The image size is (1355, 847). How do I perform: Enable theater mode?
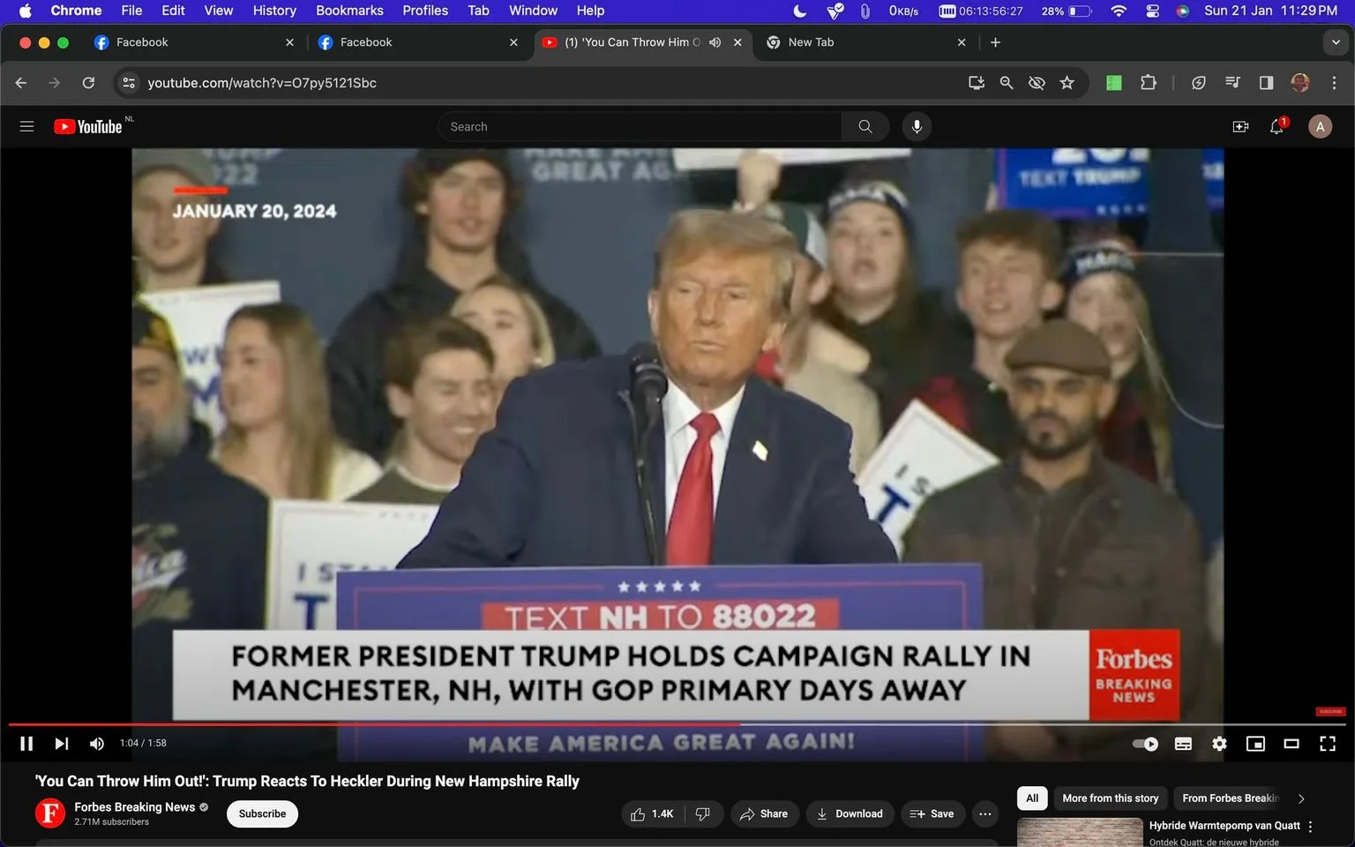[1291, 744]
